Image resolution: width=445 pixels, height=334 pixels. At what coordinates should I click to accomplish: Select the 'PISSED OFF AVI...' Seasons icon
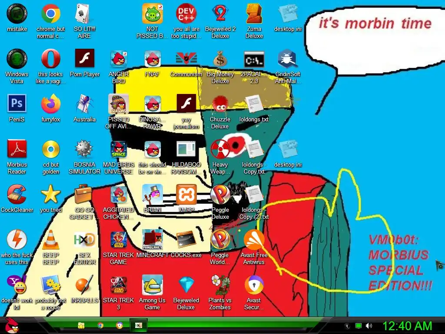tap(119, 104)
